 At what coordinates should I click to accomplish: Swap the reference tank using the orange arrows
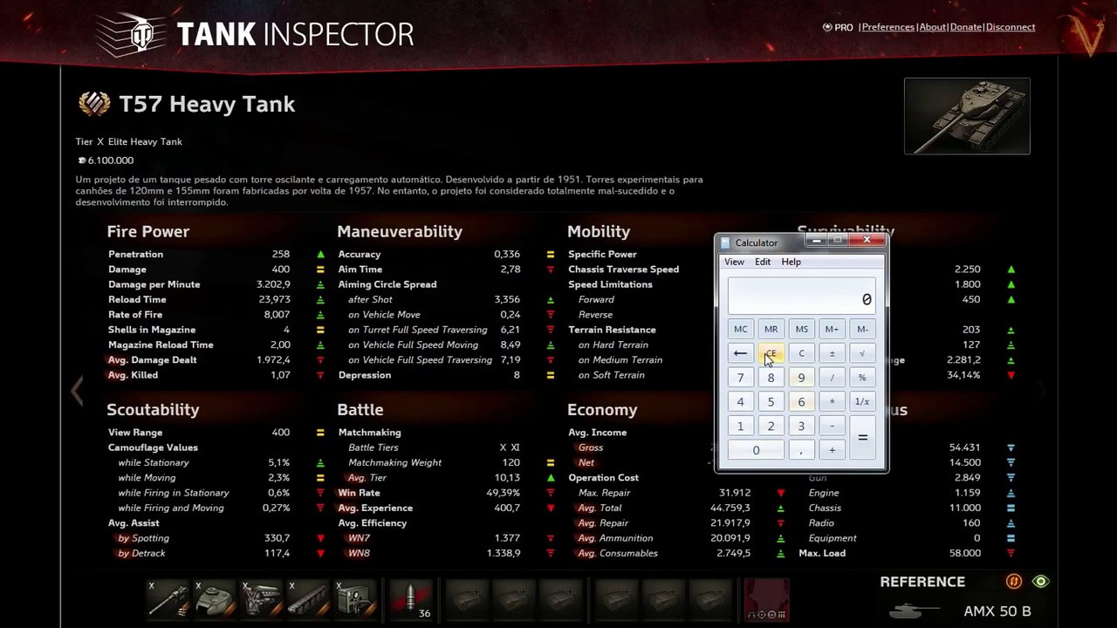tap(1013, 582)
